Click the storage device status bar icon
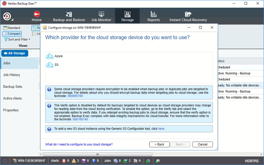The height and width of the screenshot is (165, 264). (158, 161)
